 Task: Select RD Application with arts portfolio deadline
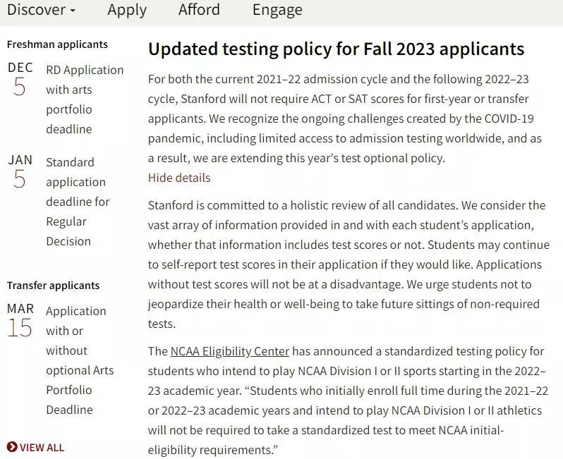point(84,99)
